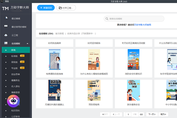Click the TM app logo

[x=5, y=8]
